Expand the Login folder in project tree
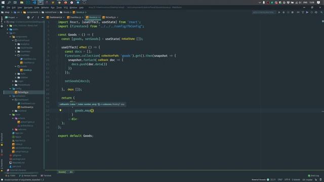The height and width of the screenshot is (182, 324). pos(13,81)
